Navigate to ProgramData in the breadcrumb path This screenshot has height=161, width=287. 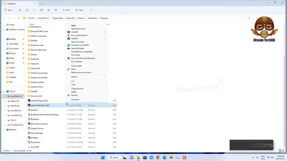point(57,18)
